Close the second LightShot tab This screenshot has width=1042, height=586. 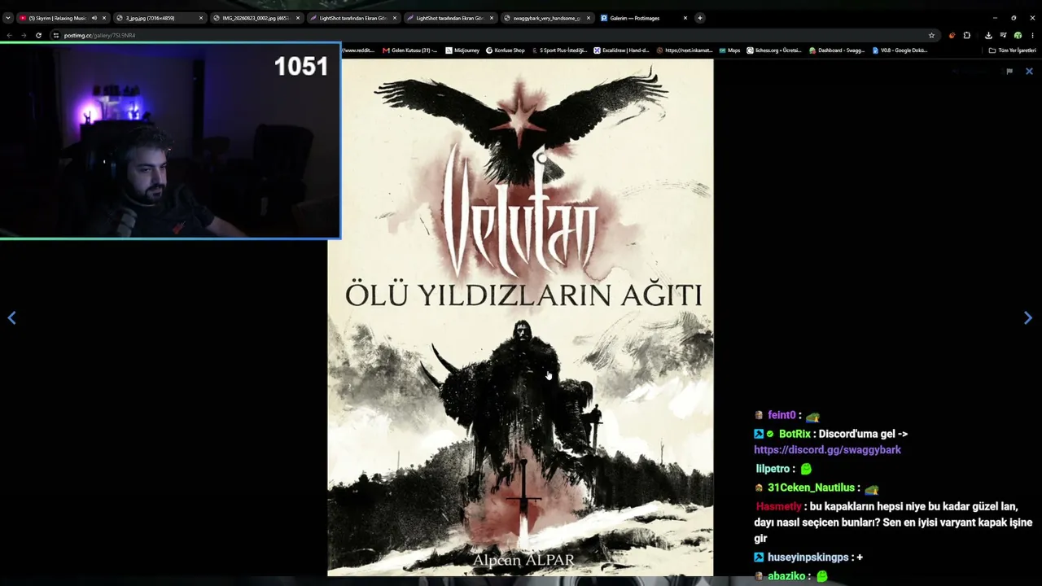[492, 18]
